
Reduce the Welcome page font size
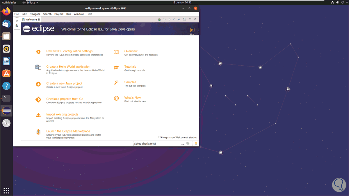coord(174,19)
